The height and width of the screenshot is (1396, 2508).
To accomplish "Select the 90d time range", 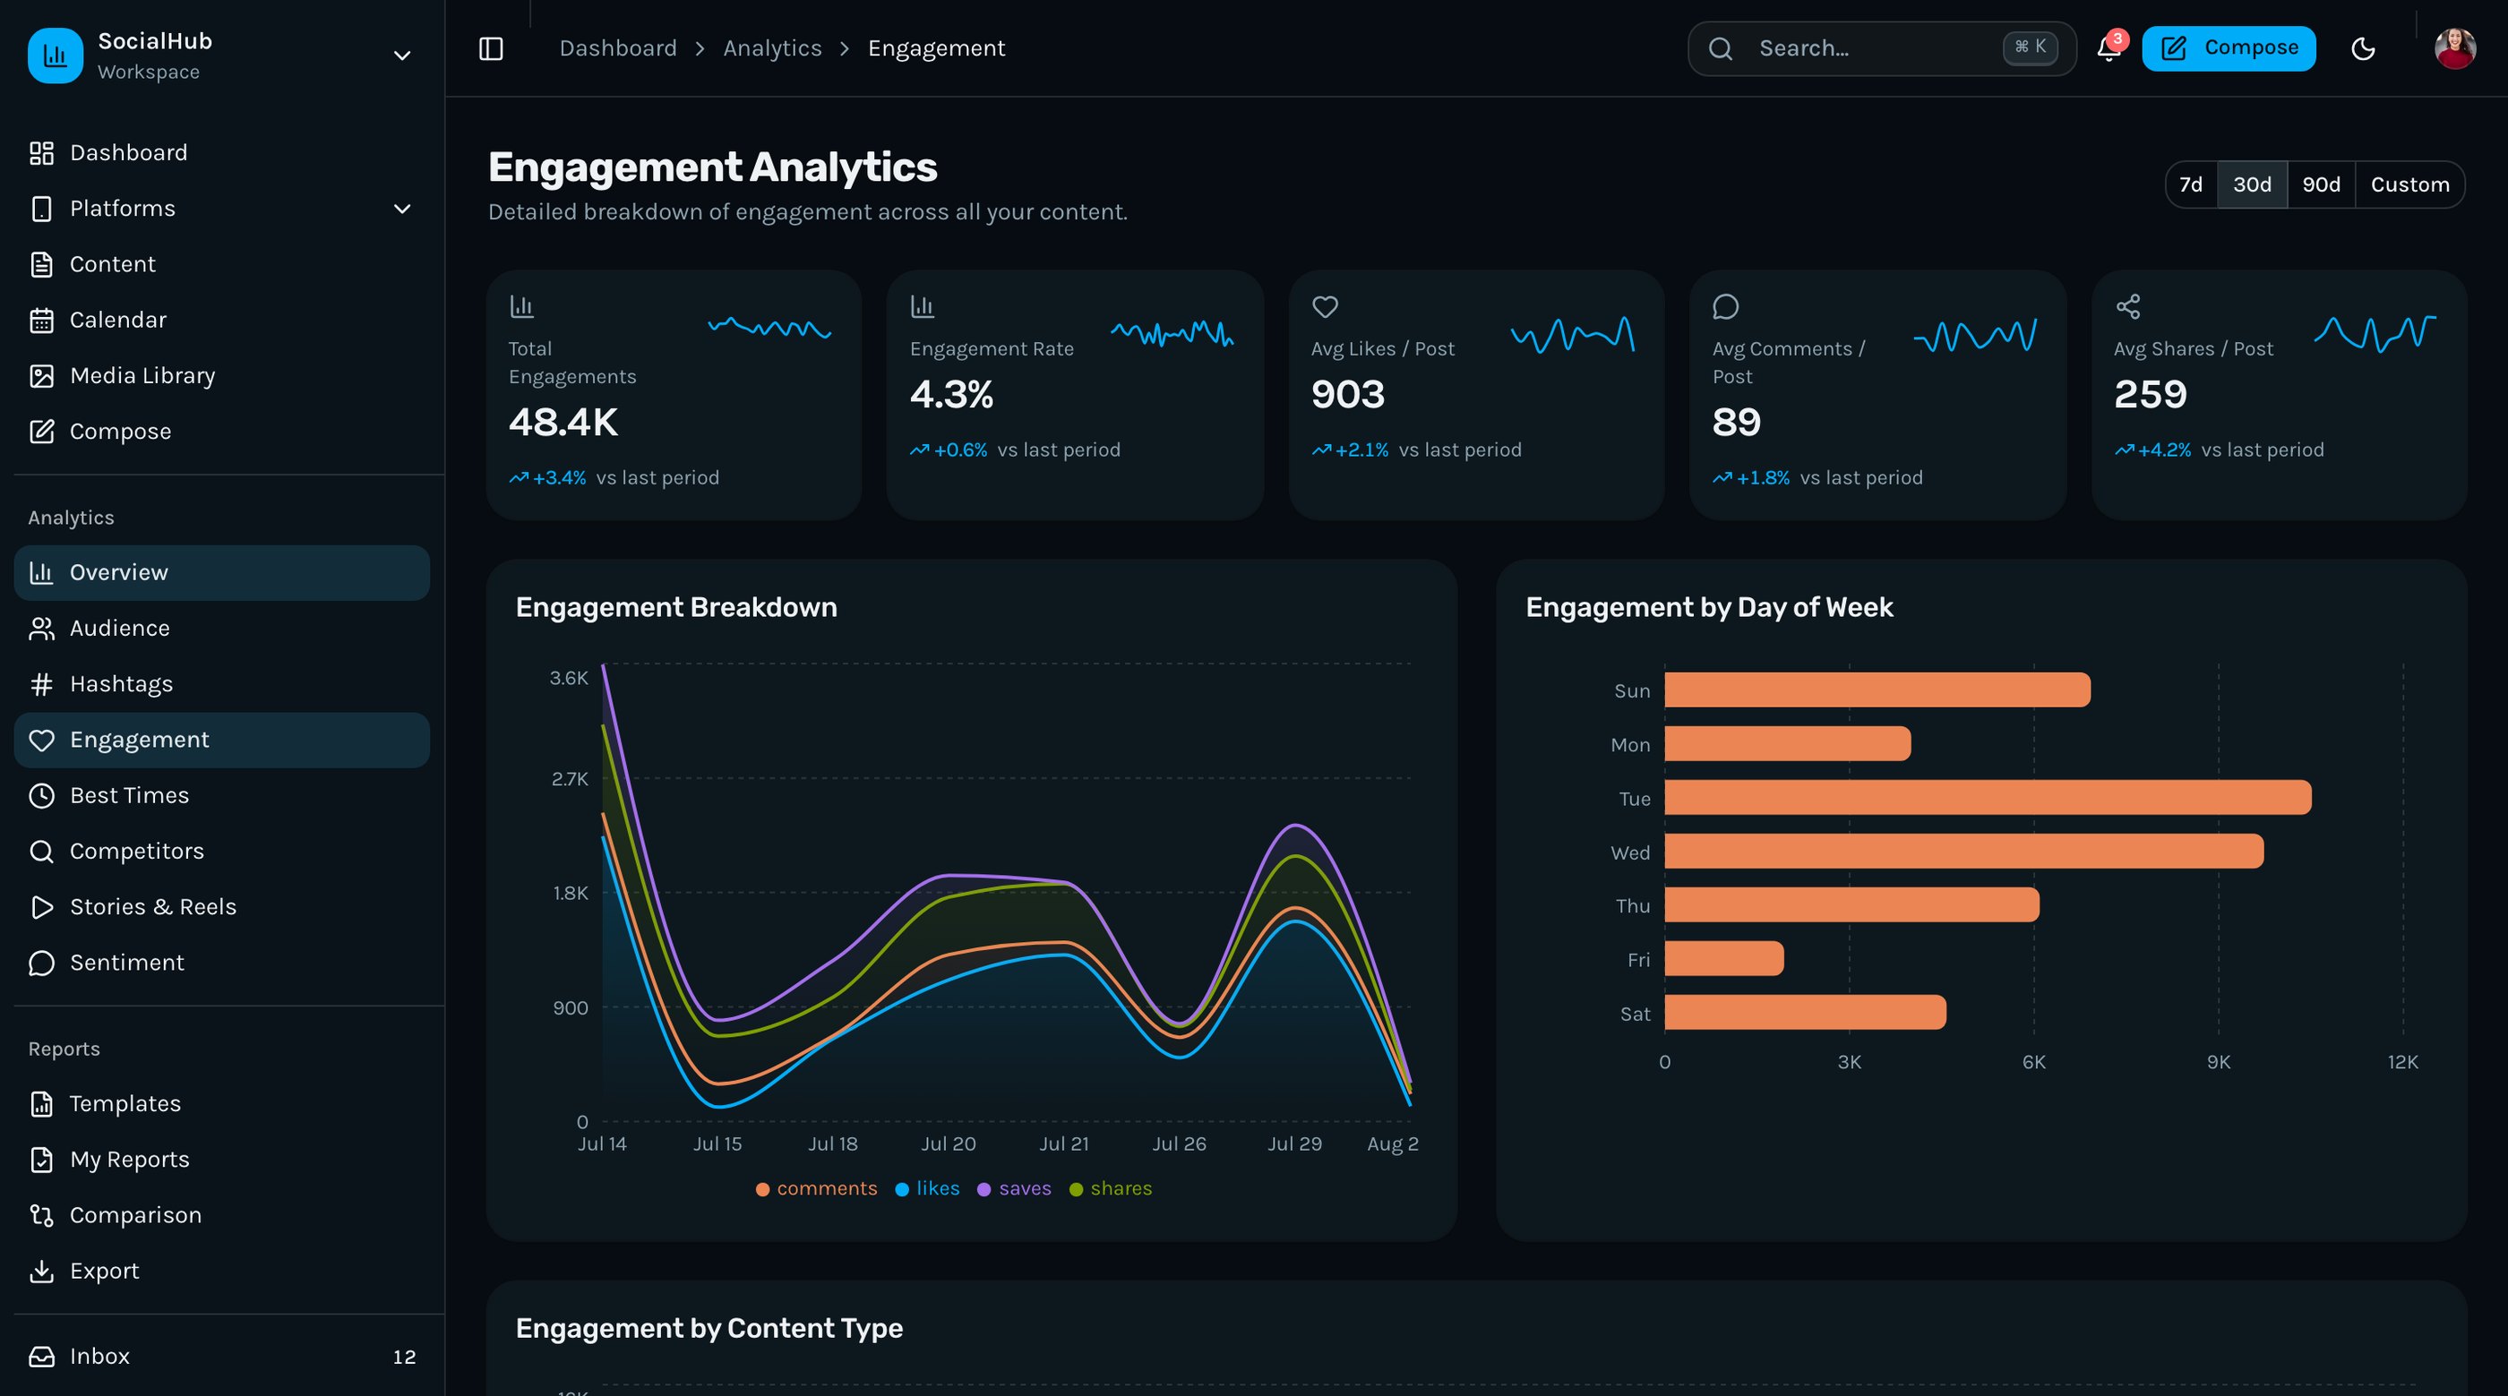I will tap(2321, 185).
